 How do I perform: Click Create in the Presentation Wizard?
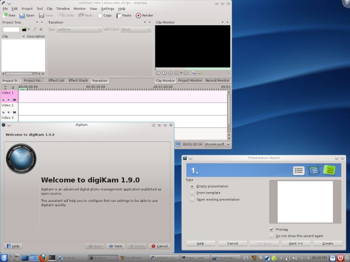327,243
